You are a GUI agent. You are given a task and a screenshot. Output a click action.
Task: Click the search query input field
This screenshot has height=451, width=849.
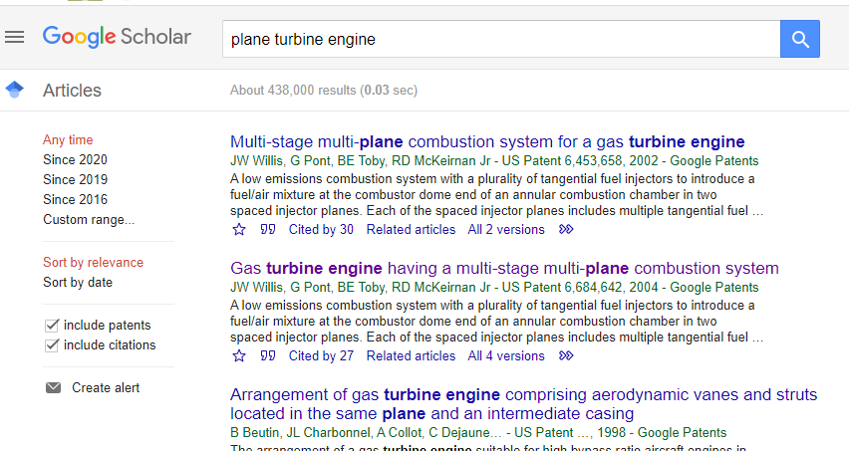click(498, 40)
